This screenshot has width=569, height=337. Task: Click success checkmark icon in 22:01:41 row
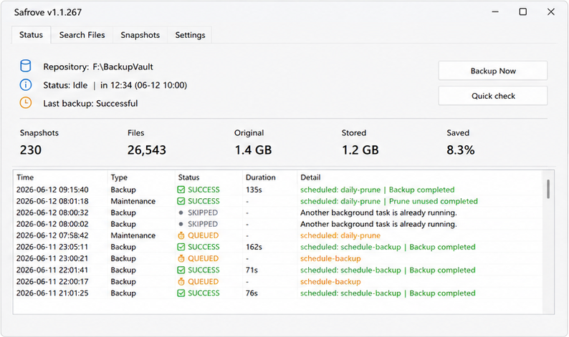pos(181,270)
